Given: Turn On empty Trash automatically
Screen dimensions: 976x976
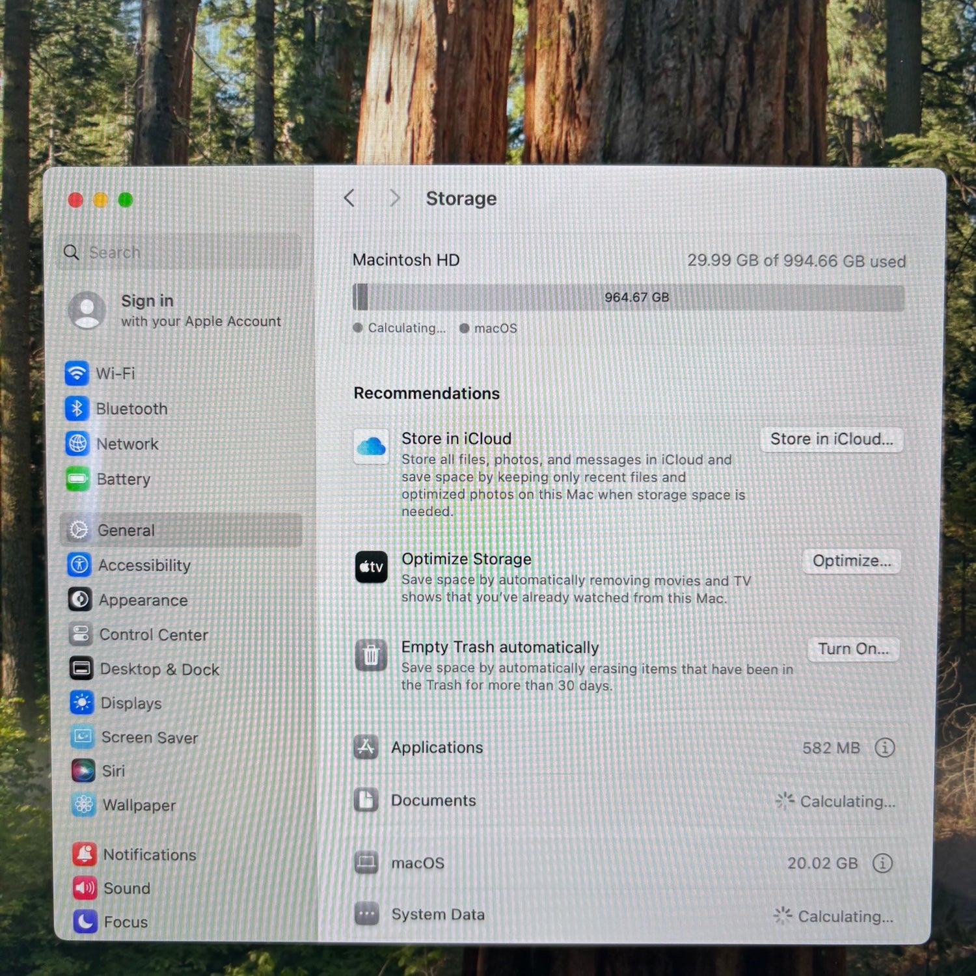Looking at the screenshot, I should [854, 649].
